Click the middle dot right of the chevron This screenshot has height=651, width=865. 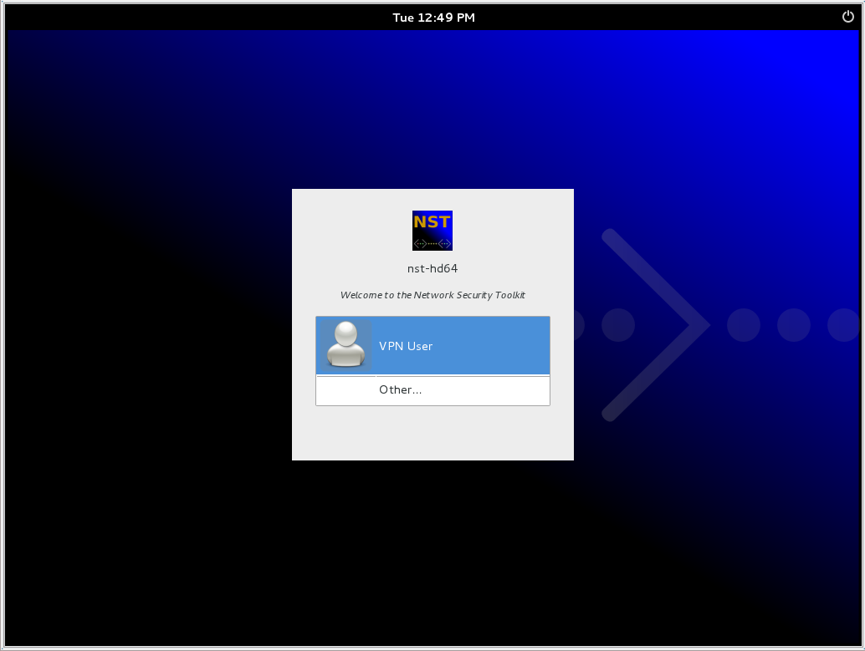coord(793,325)
